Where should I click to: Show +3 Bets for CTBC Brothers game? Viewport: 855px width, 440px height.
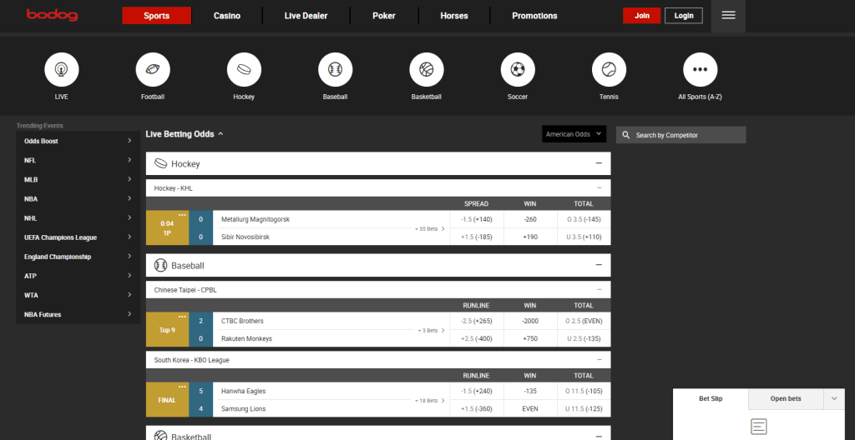coord(431,331)
